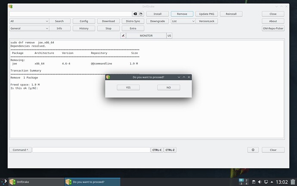Confirm removal with the YES button
This screenshot has width=297, height=186.
click(128, 88)
